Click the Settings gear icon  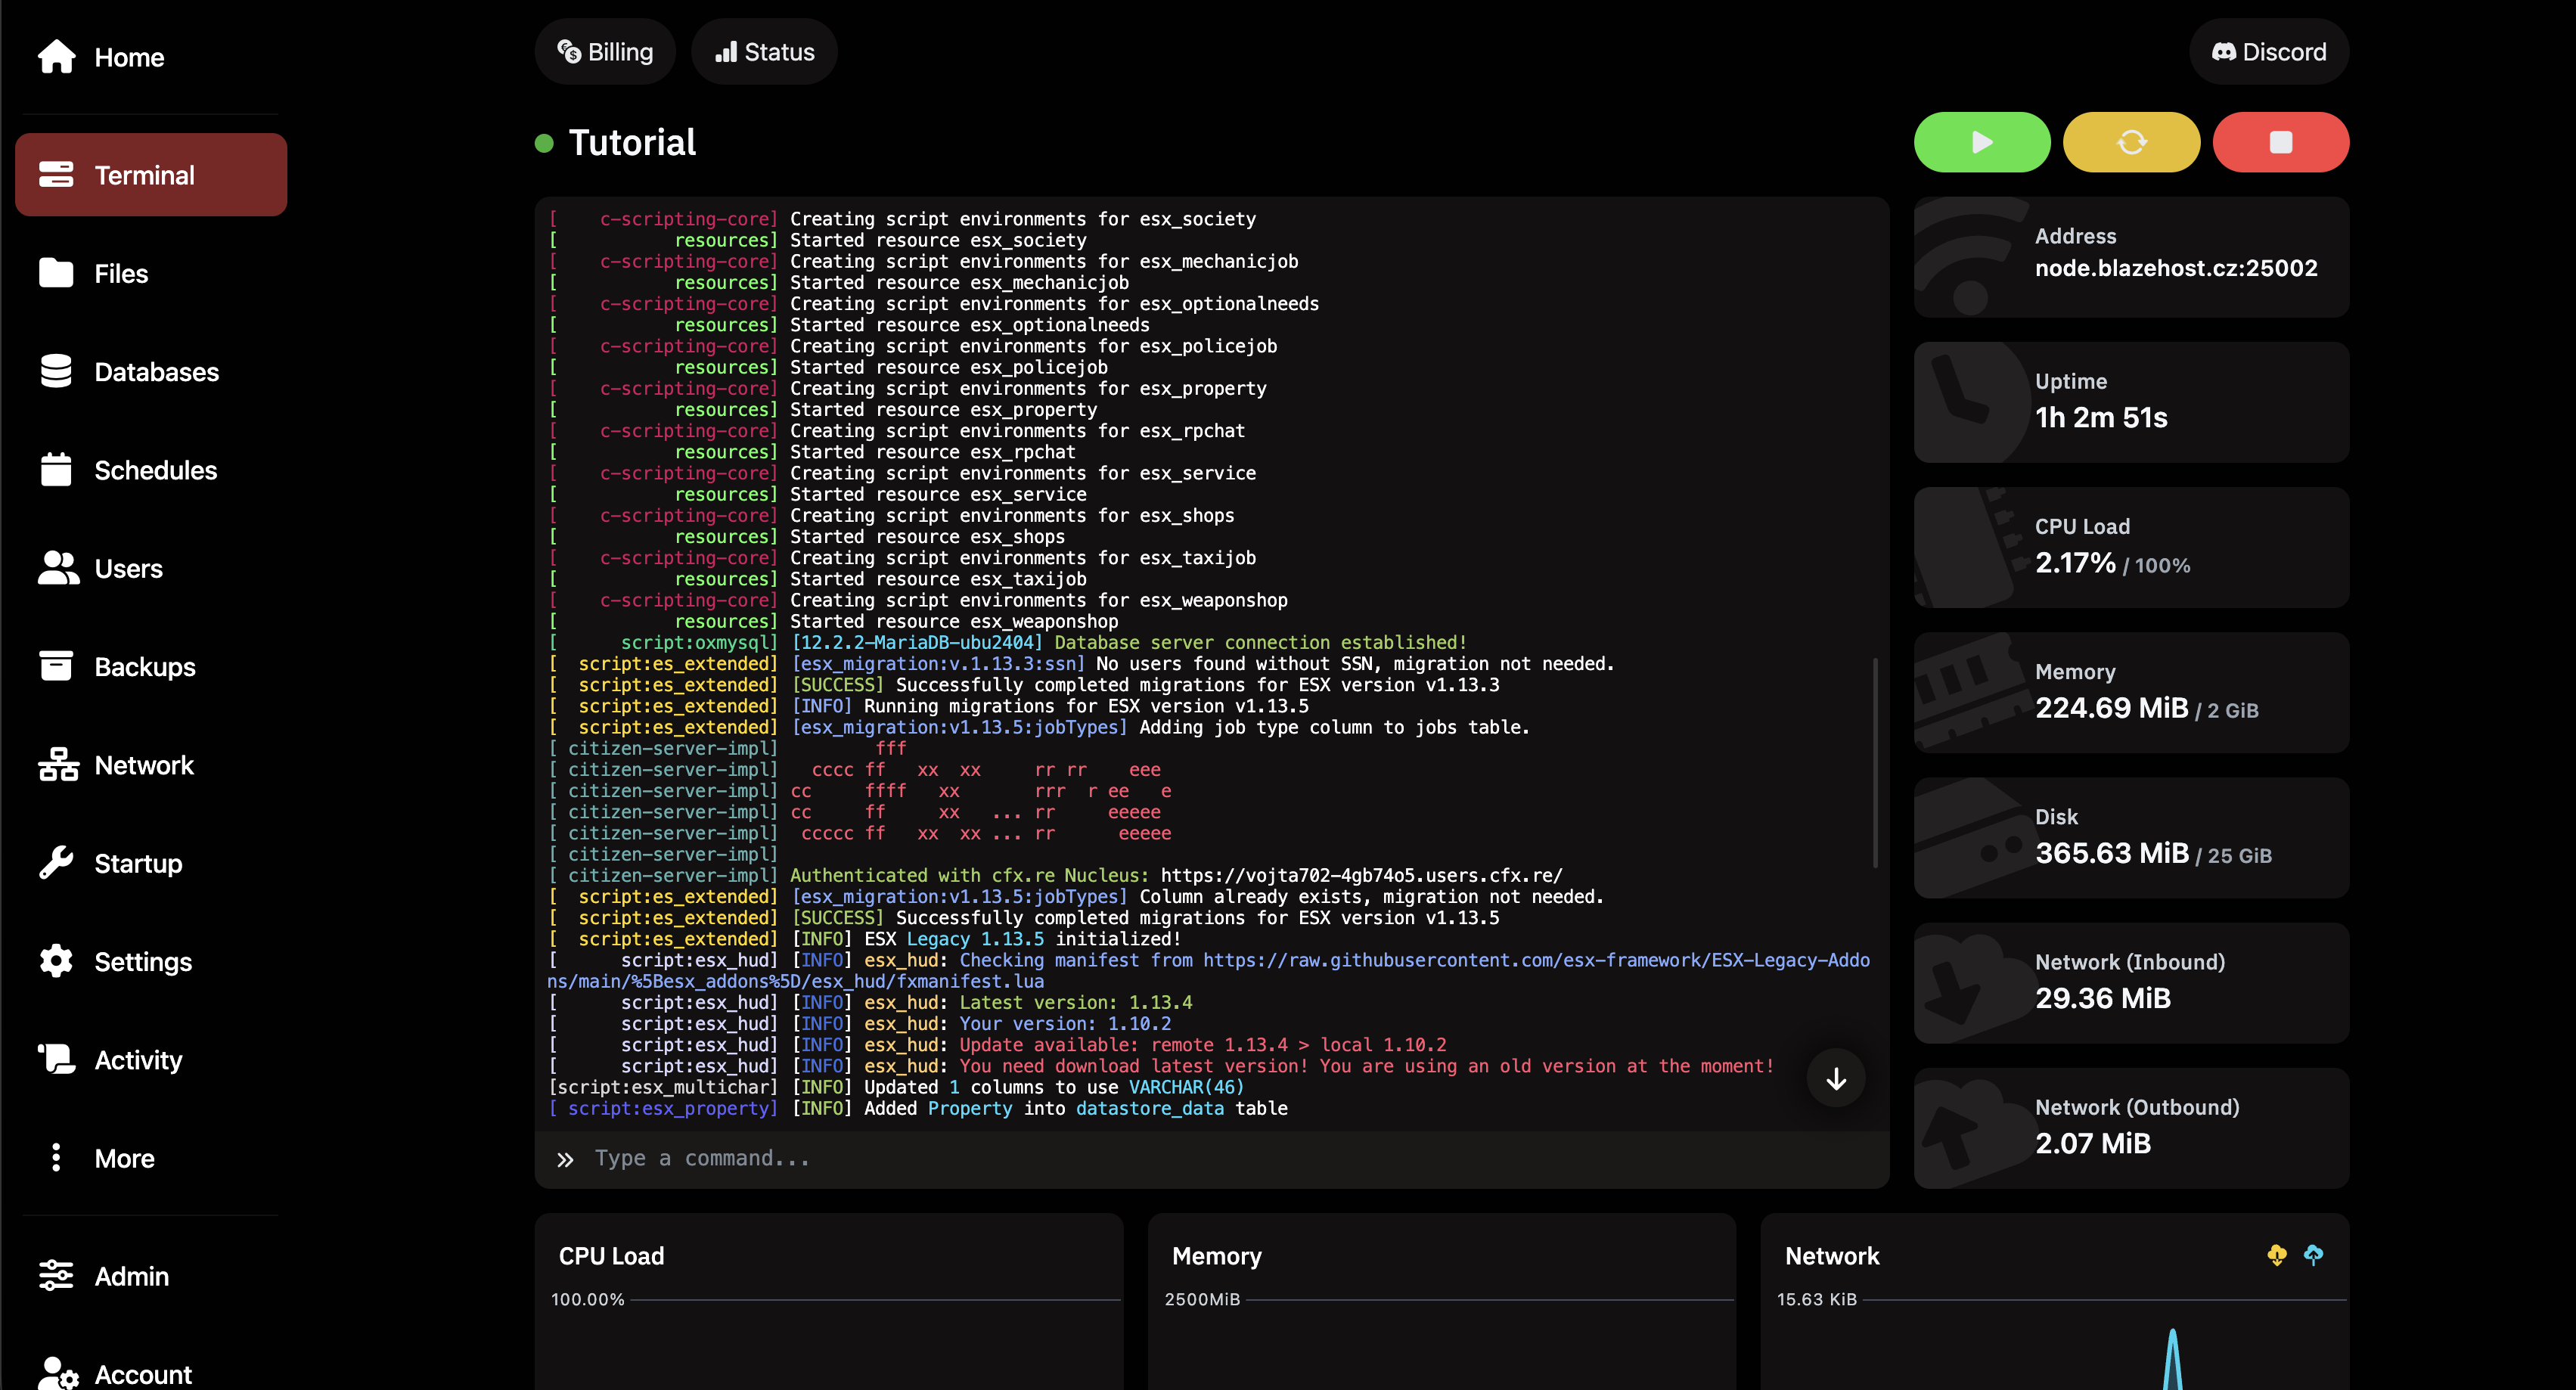(56, 960)
